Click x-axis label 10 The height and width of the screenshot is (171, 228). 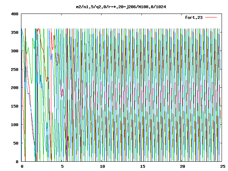(x=102, y=166)
